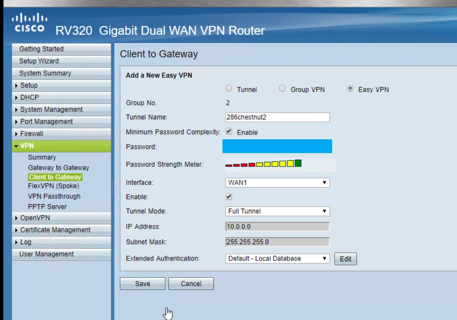Click the Cancel button

click(x=191, y=284)
